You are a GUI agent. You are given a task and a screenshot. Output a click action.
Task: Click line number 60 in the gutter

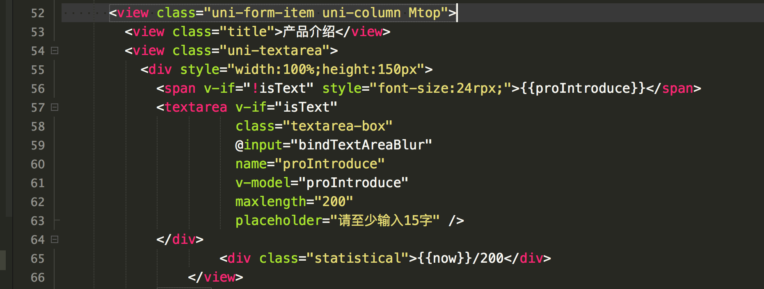pos(38,164)
